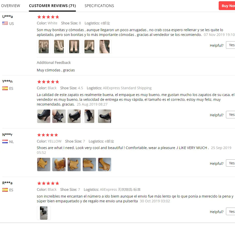
Task: Vote Yes on N***r's yellow shoes review
Action: pos(231,163)
